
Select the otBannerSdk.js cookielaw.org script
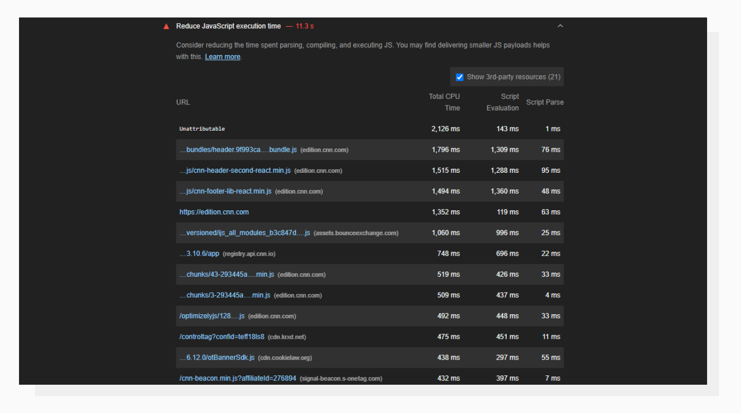coord(216,357)
